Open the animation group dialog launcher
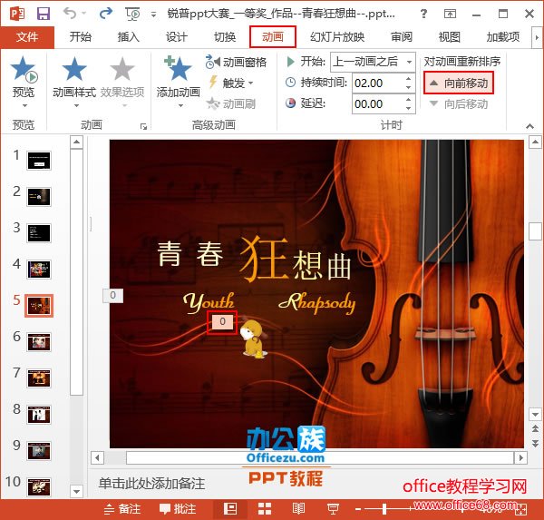544x520 pixels. click(143, 126)
